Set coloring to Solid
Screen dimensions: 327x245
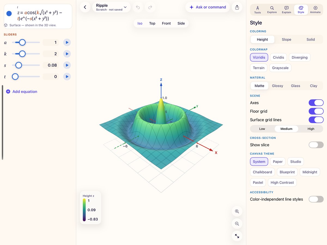(311, 39)
